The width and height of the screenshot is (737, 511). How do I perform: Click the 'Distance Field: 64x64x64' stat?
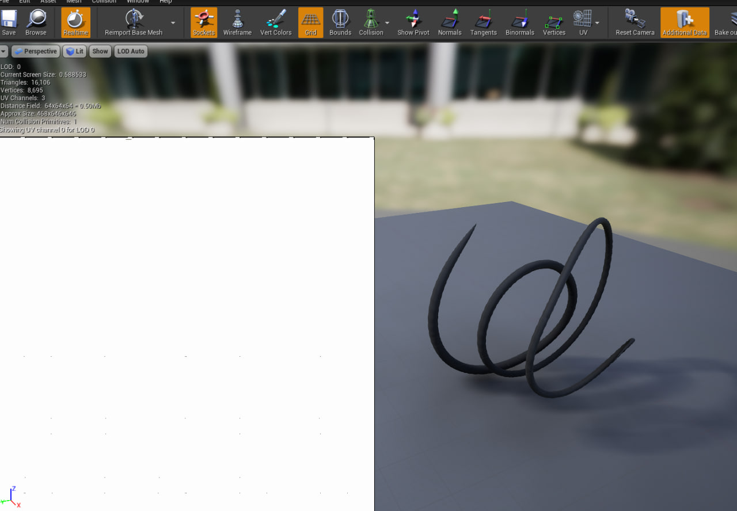51,106
